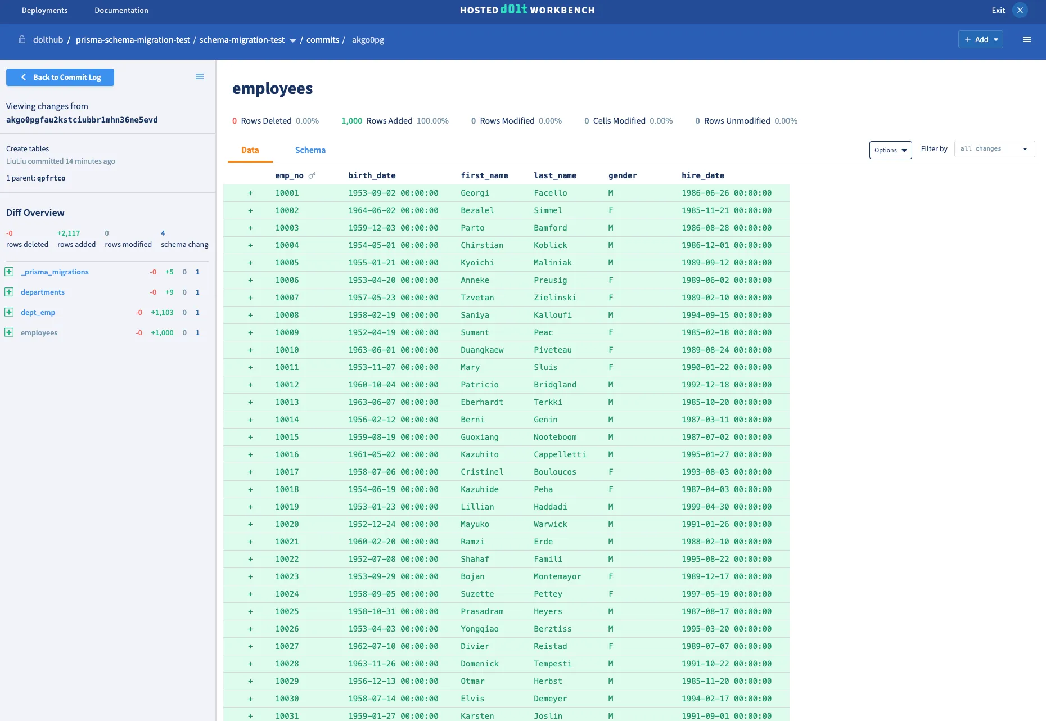The width and height of the screenshot is (1046, 721).
Task: Select the Data tab
Action: [x=250, y=150]
